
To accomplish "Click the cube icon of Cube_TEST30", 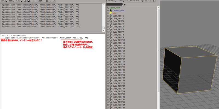I will click(x=111, y=94).
